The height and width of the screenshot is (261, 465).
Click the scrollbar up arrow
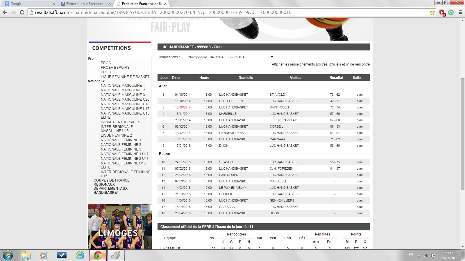462,20
